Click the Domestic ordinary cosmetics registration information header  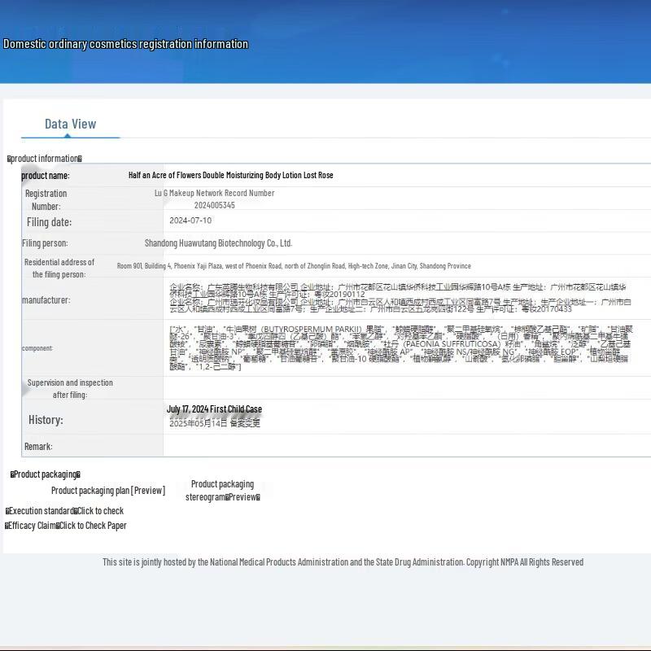click(x=126, y=44)
